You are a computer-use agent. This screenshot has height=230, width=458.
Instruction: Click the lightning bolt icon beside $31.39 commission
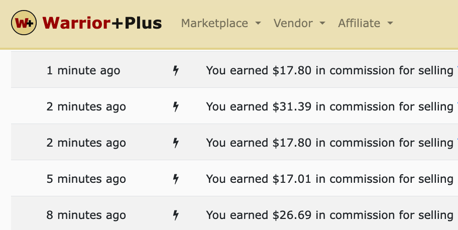(176, 106)
